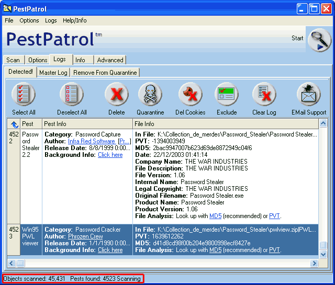This screenshot has height=285, width=335.
Task: Open the File menu
Action: tap(9, 20)
